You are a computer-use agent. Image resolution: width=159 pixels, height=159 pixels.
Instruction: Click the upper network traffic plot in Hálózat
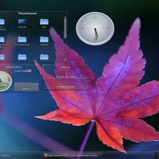(x=66, y=75)
